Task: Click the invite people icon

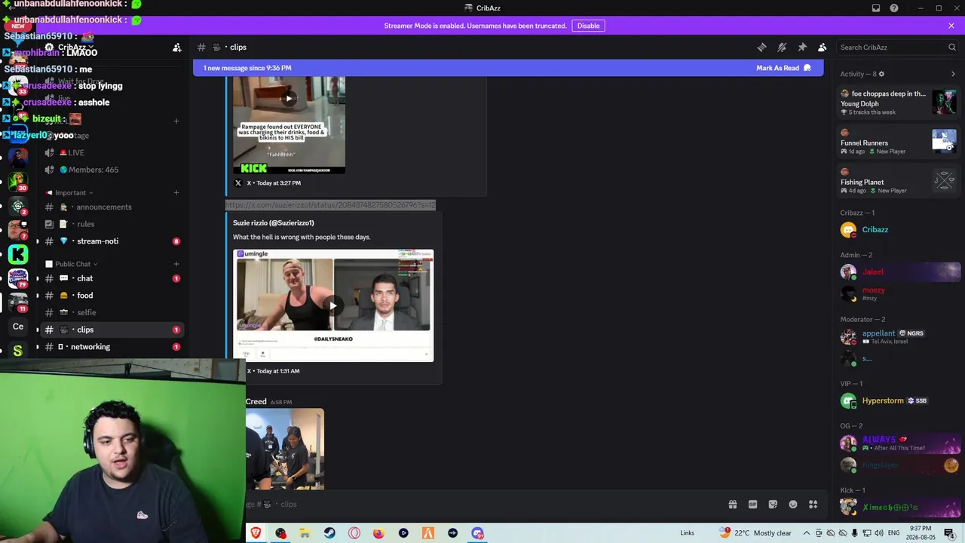Action: 176,47
